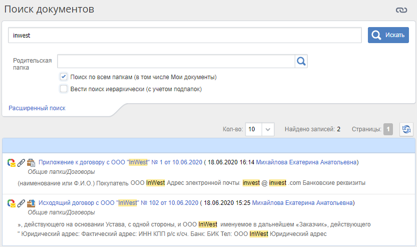
Task: Click outgoing document icon in second result
Action: 31,203
